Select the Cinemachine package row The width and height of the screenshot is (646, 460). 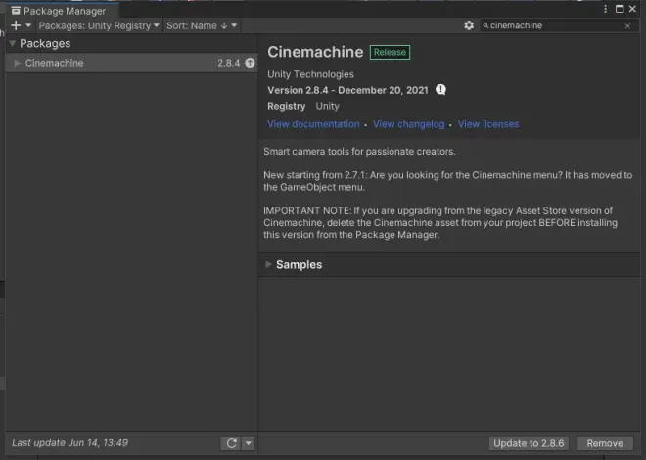(132, 63)
